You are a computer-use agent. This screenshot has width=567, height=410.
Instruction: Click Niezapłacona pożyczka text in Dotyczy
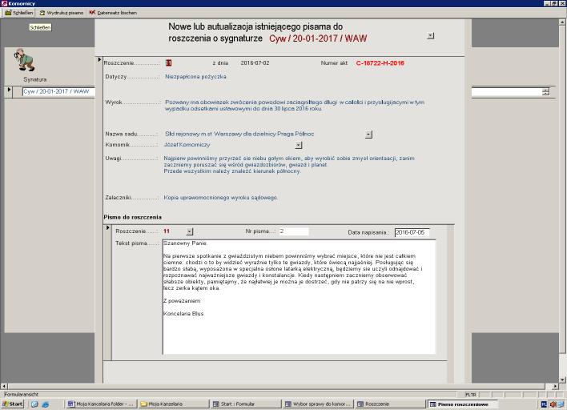click(196, 77)
